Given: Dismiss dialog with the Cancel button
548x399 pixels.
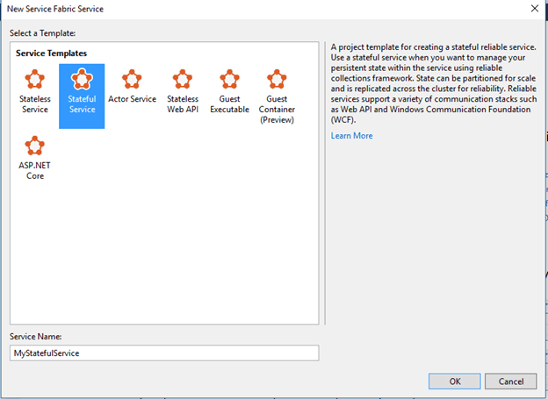Looking at the screenshot, I should click(x=510, y=381).
